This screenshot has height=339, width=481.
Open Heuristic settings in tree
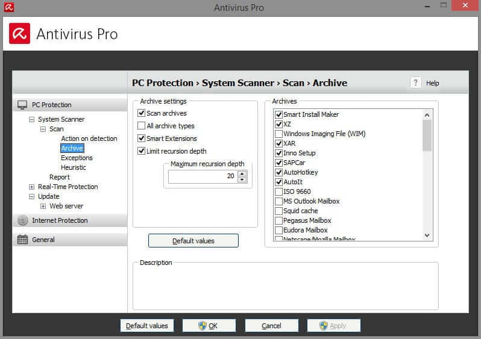(74, 167)
